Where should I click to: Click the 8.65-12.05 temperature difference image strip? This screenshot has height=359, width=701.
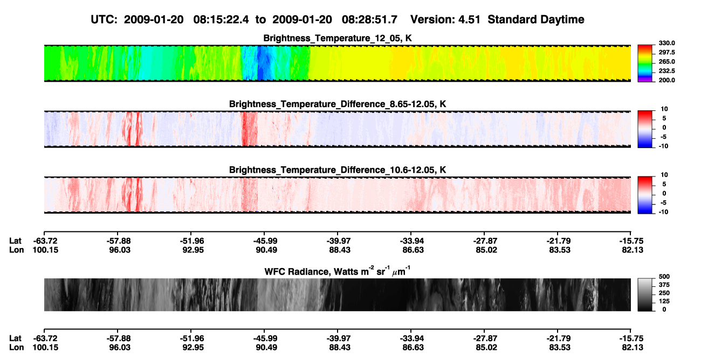pos(338,129)
